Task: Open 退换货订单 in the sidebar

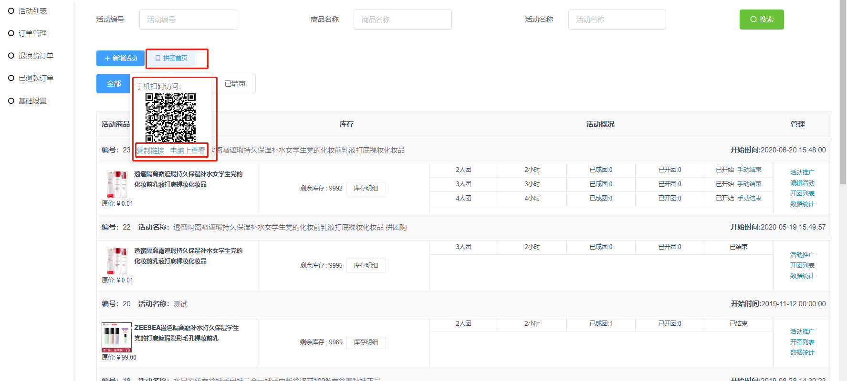Action: point(36,56)
